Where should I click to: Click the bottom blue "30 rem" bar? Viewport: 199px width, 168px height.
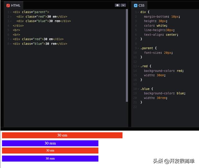click(50, 158)
